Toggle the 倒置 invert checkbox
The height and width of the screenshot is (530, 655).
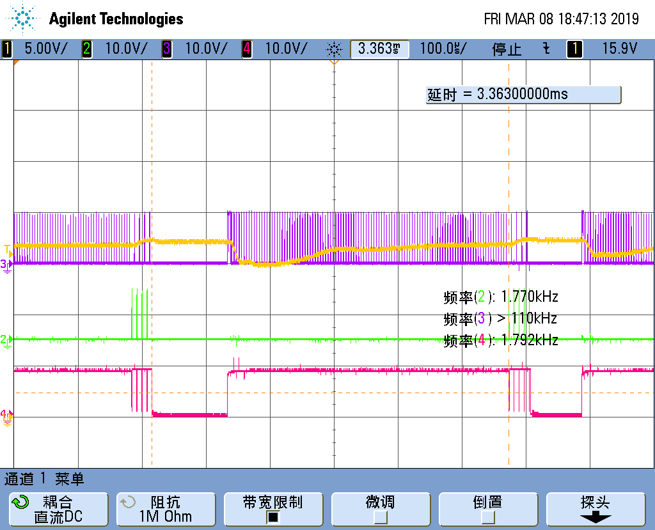point(487,517)
